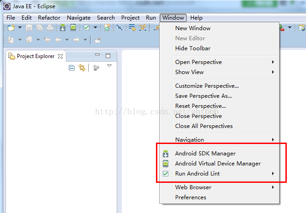Open the Refactor menu
The width and height of the screenshot is (306, 213).
(49, 18)
